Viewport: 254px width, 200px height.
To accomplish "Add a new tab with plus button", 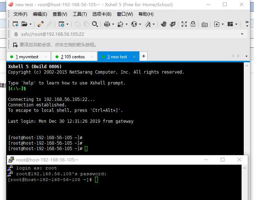I will [x=144, y=56].
